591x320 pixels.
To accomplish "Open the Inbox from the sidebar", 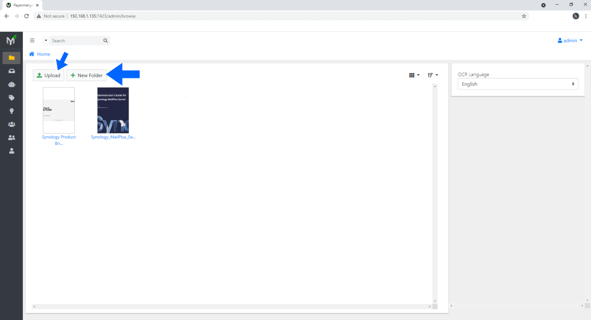I will [x=11, y=71].
